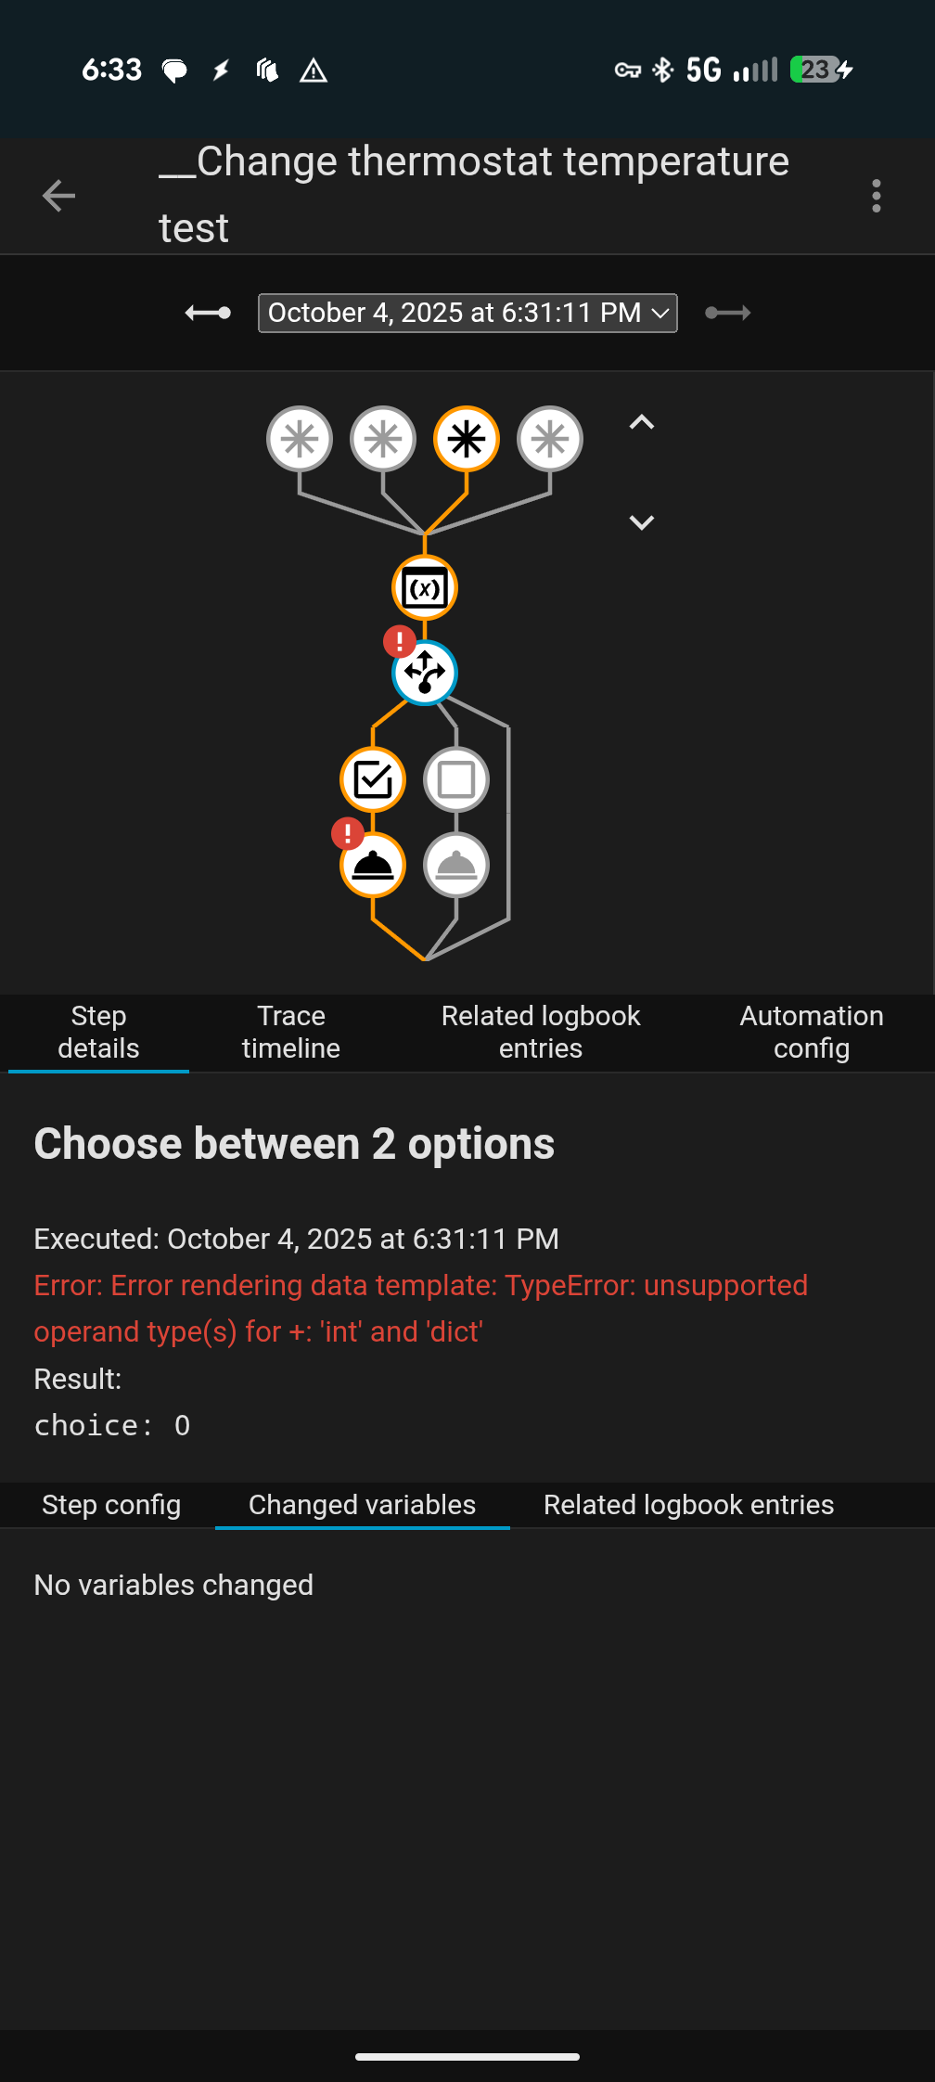Open the Automation config tab
The height and width of the screenshot is (2082, 935).
pyautogui.click(x=812, y=1032)
